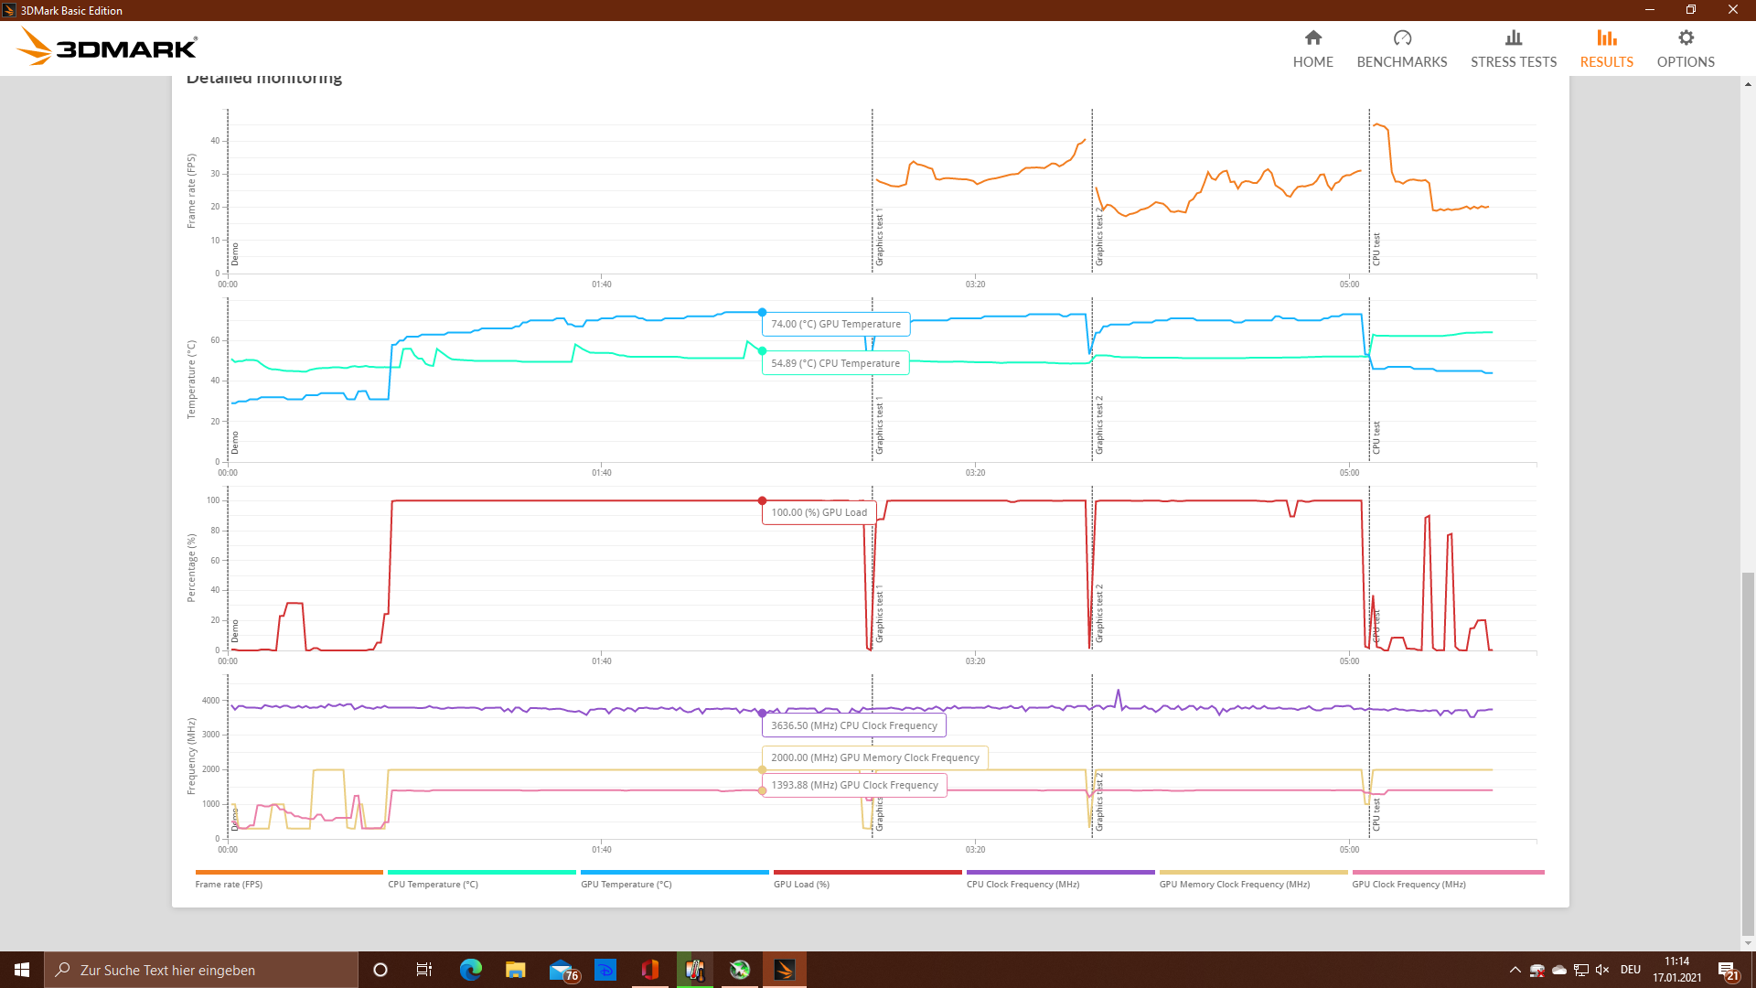Click the Detailed monitoring heading
The width and height of the screenshot is (1756, 988).
264,79
